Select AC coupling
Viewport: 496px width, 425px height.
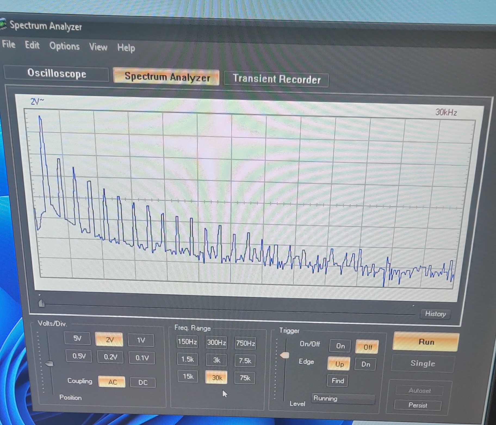point(112,382)
